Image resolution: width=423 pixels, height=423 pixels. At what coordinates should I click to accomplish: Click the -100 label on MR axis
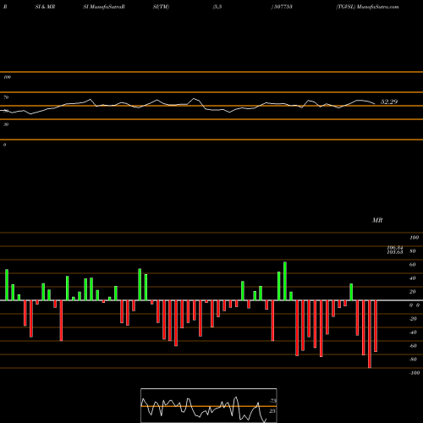coord(415,373)
